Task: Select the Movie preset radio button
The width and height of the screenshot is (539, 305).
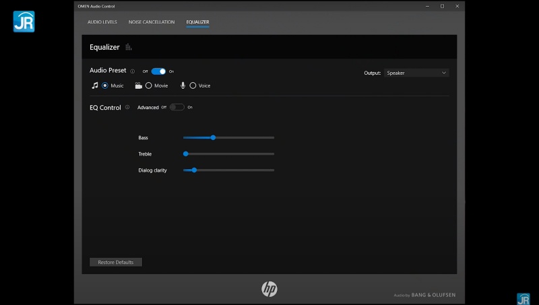Action: [x=148, y=86]
